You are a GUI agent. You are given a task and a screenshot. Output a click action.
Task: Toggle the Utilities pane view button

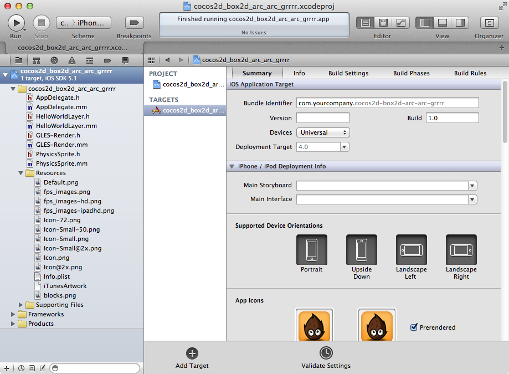tap(460, 23)
